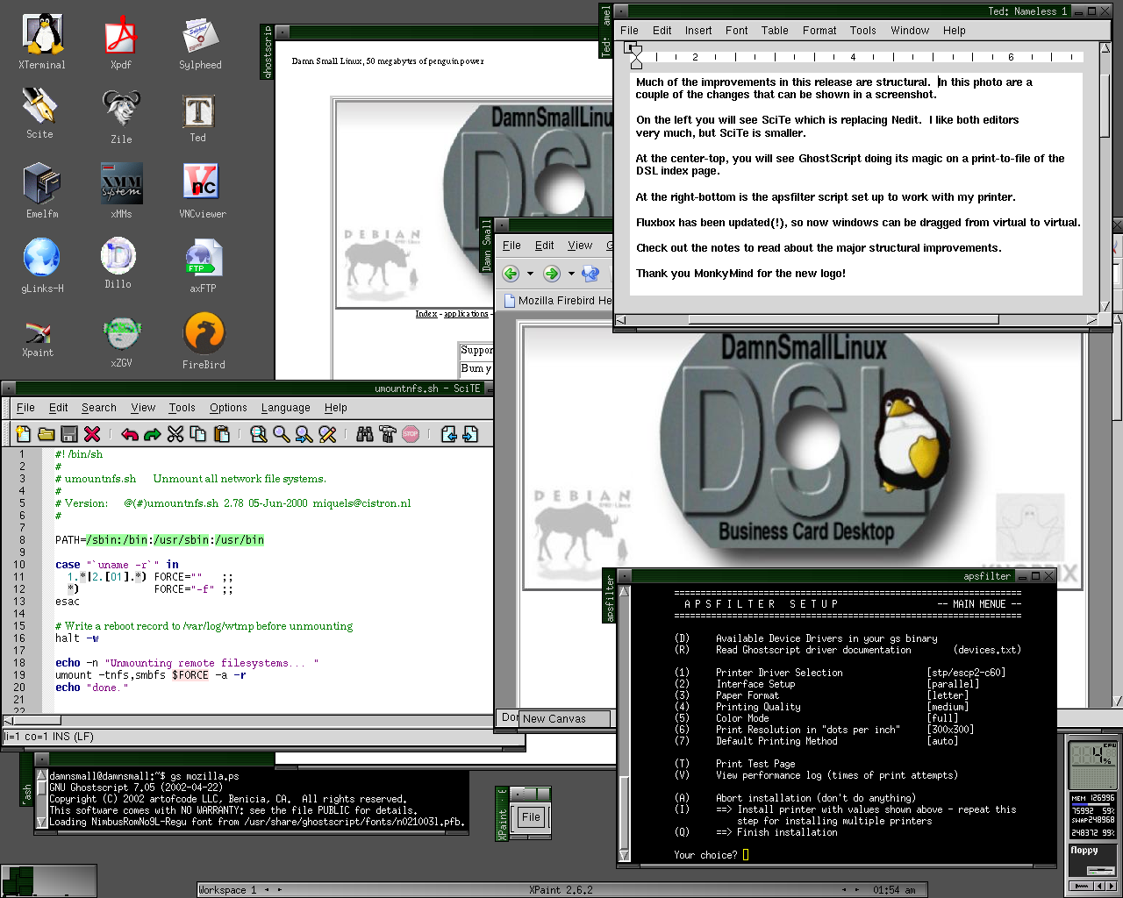Click the Ted ruler indent marker

point(636,56)
